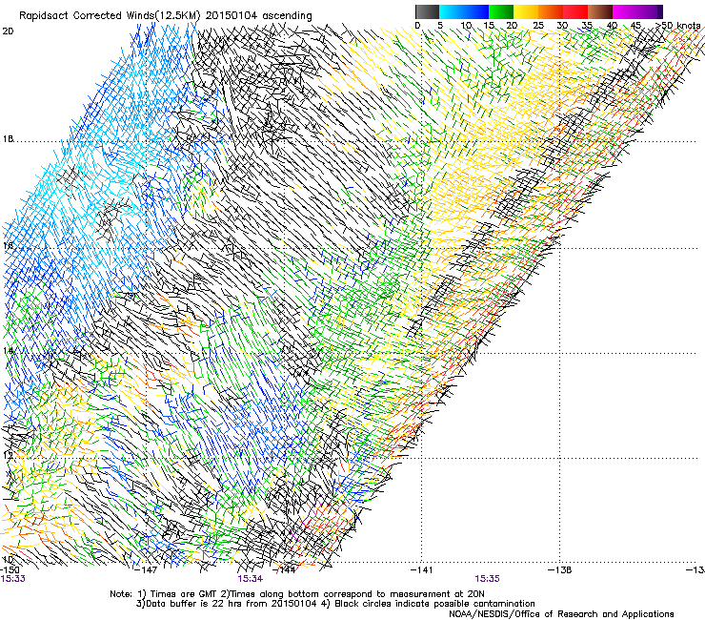Image resolution: width=705 pixels, height=620 pixels.
Task: Click the purple time stamp '15:33'
Action: 13,579
